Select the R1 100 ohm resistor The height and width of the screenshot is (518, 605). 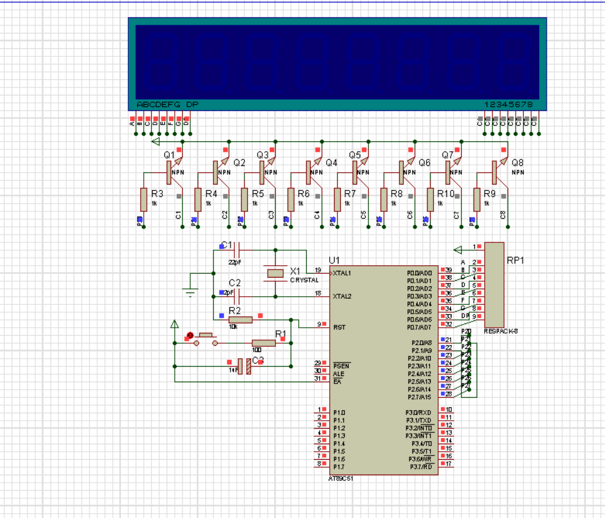tap(263, 343)
